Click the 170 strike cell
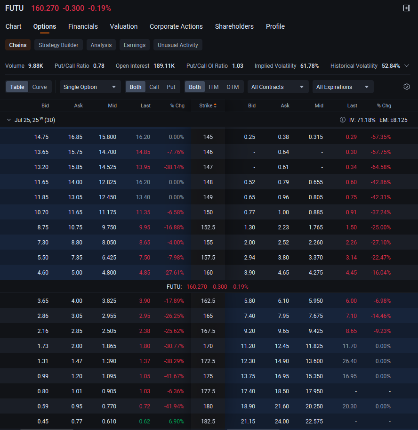418x430 pixels. click(208, 346)
